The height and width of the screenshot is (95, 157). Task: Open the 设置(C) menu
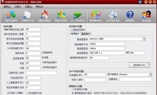click(28, 7)
